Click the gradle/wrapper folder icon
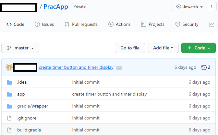Image resolution: width=218 pixels, height=135 pixels. coord(9,106)
